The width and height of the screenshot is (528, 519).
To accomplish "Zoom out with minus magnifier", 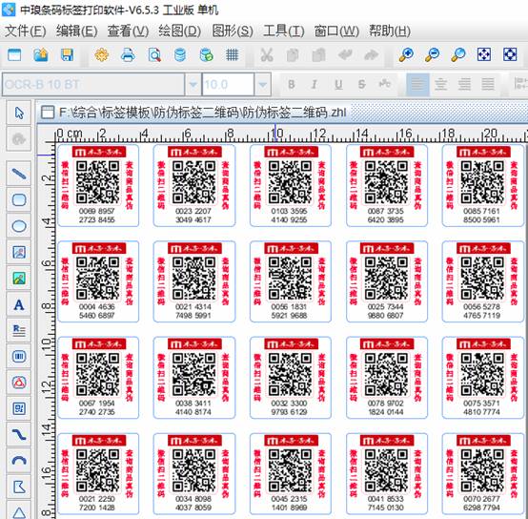I will (x=432, y=54).
